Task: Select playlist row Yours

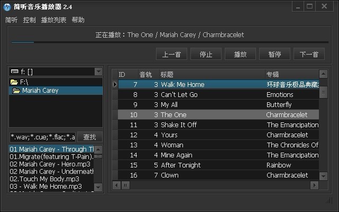Action: click(x=218, y=135)
